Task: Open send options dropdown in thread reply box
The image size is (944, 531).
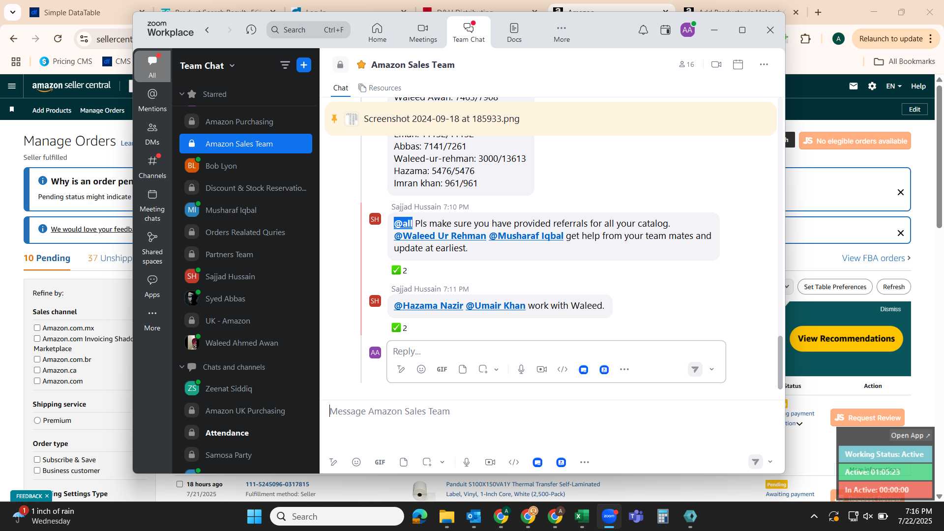Action: [711, 369]
